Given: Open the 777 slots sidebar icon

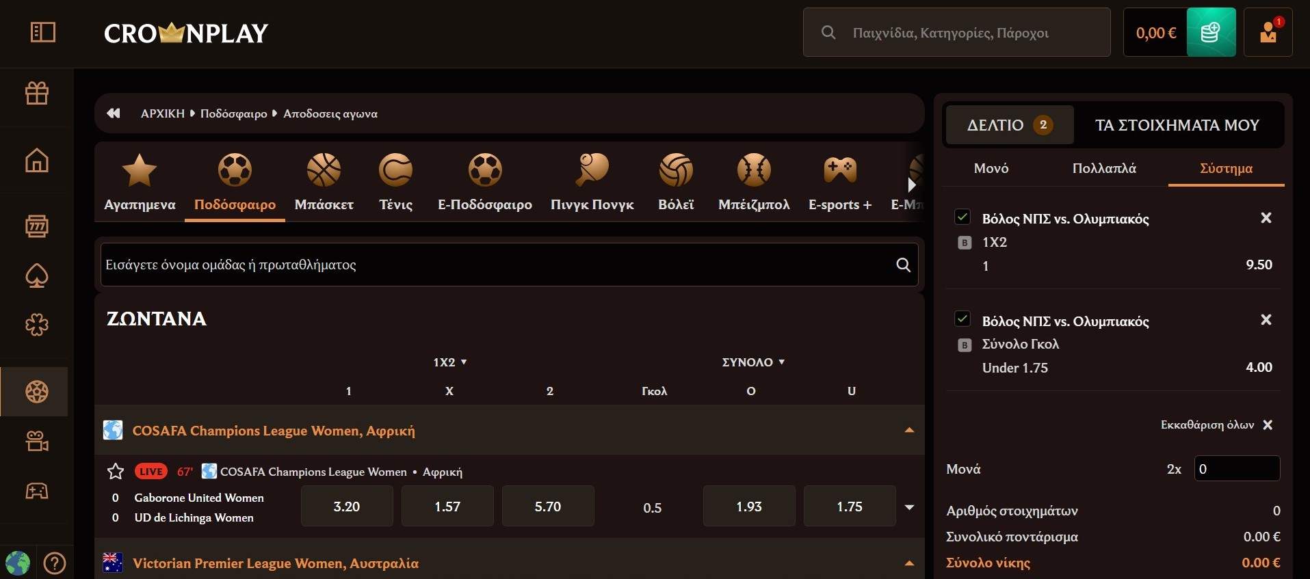Looking at the screenshot, I should 37,226.
